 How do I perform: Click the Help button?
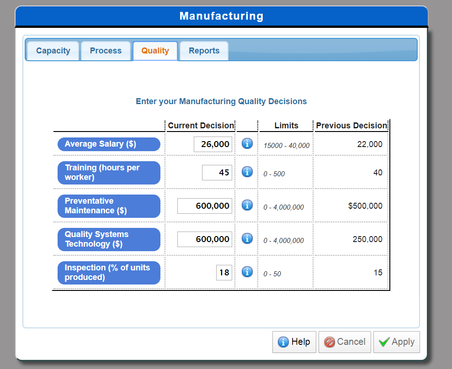(x=294, y=342)
